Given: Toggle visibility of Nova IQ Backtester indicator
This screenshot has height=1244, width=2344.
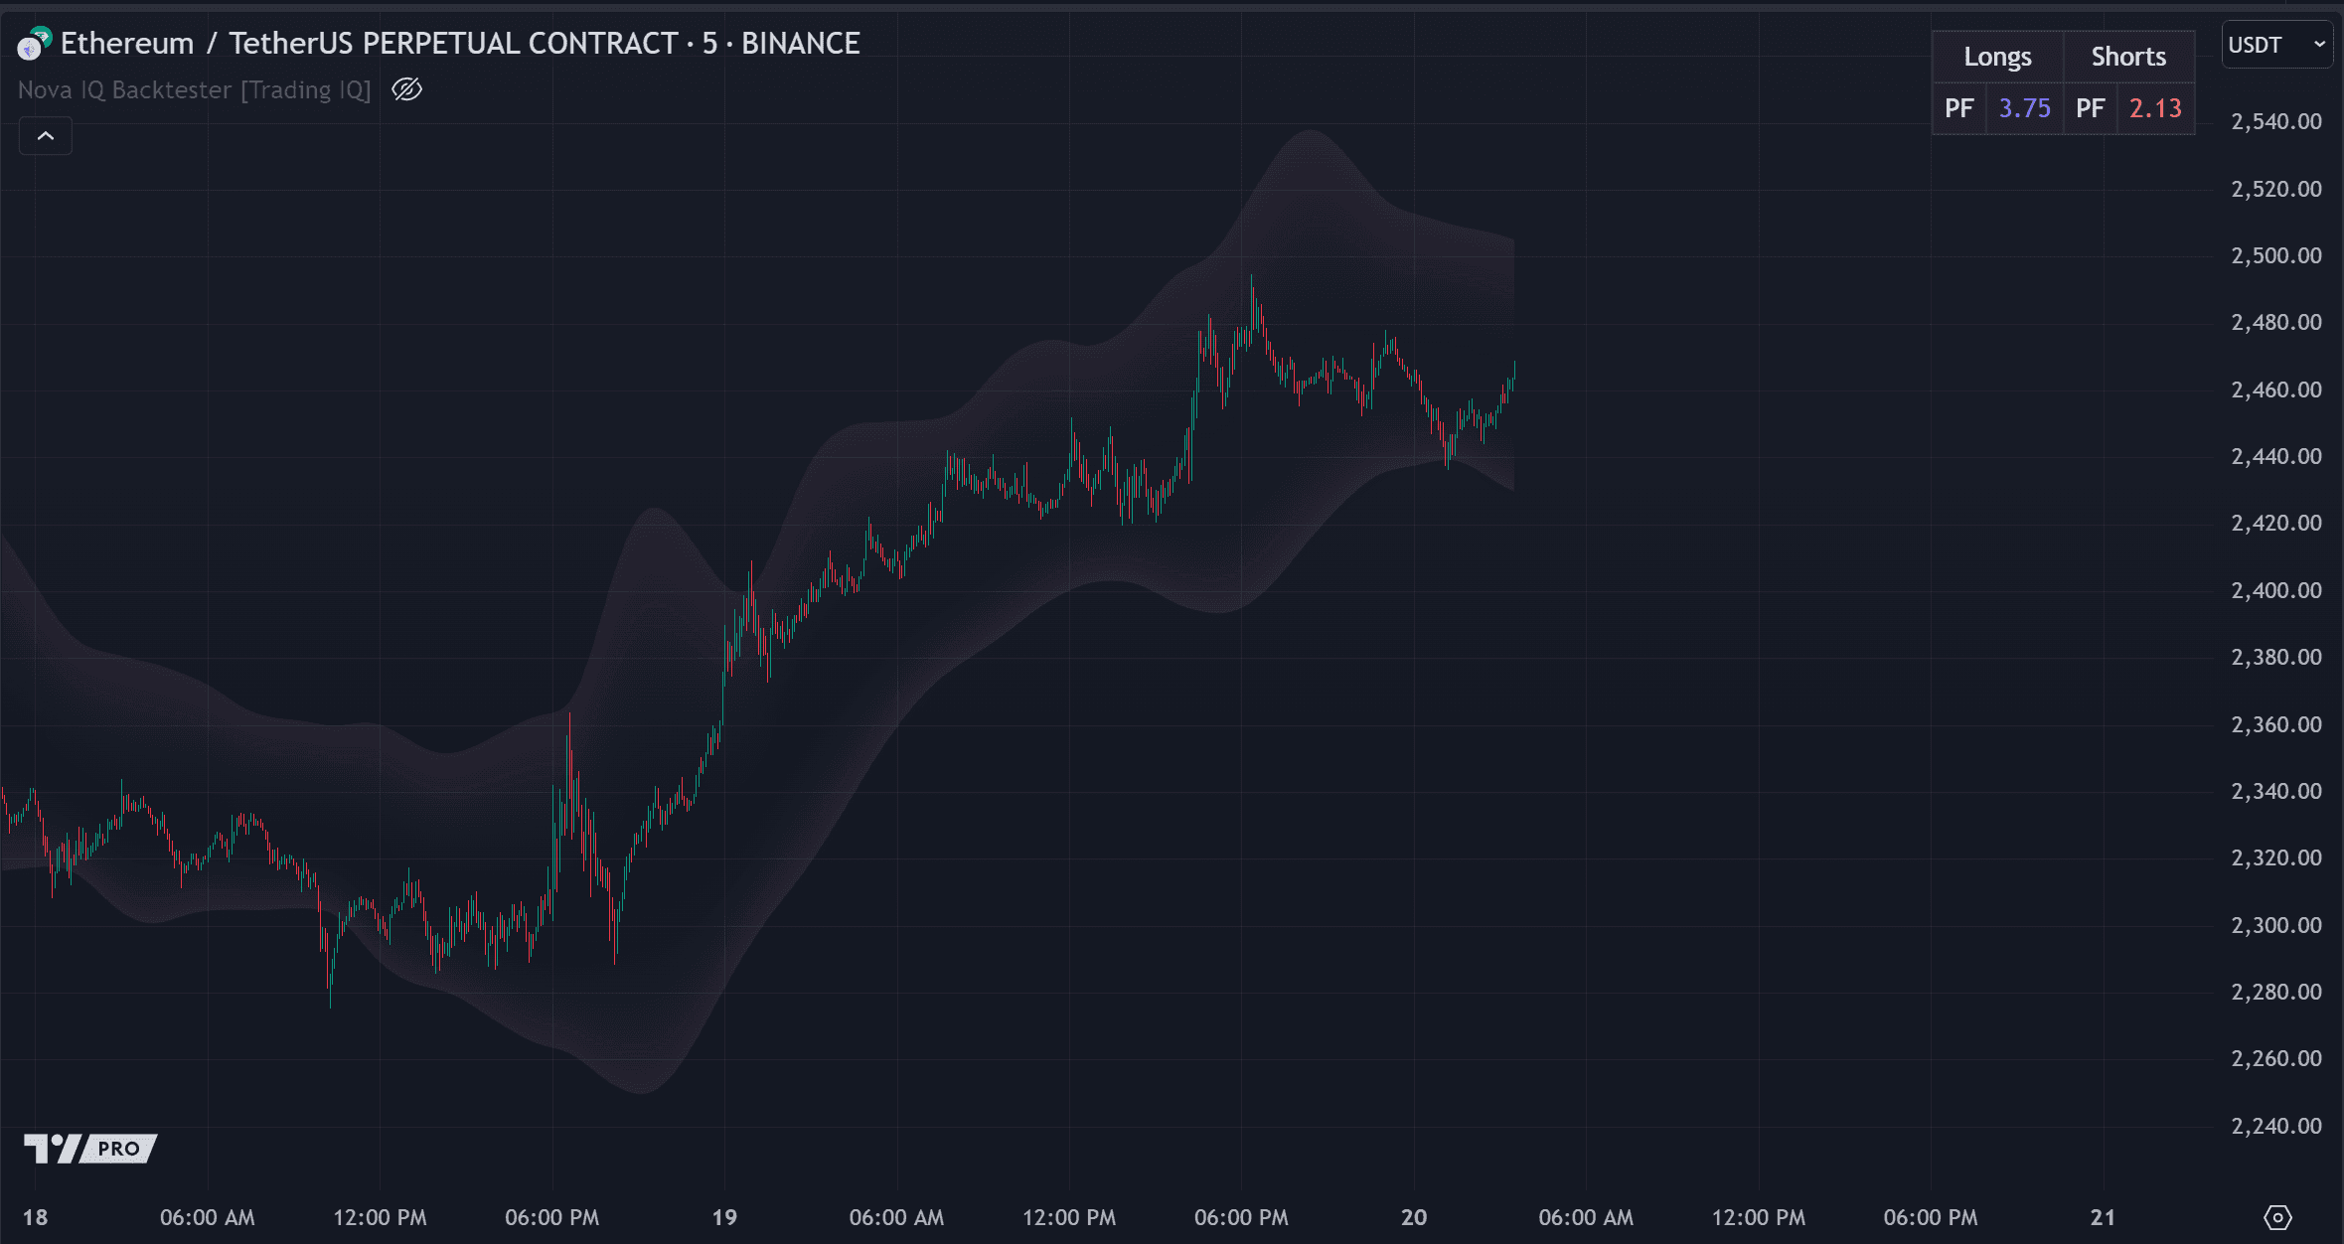Looking at the screenshot, I should [x=406, y=89].
